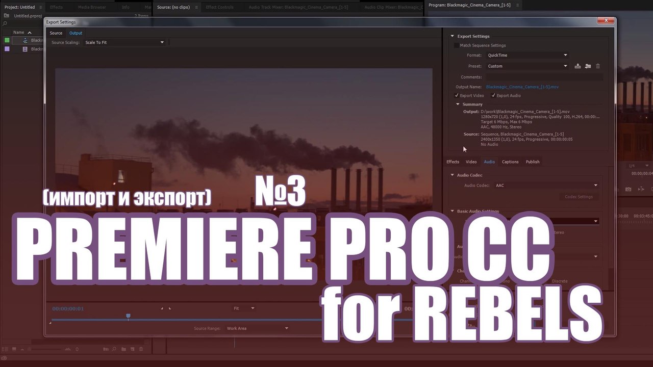The image size is (653, 367).
Task: Open the Effects tab in export options
Action: pos(453,162)
